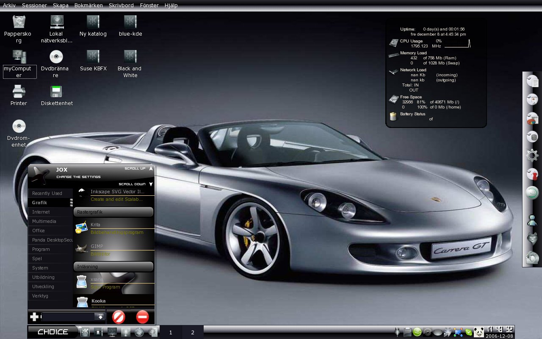
Task: Collapse the Inläsning section header
Action: click(113, 267)
